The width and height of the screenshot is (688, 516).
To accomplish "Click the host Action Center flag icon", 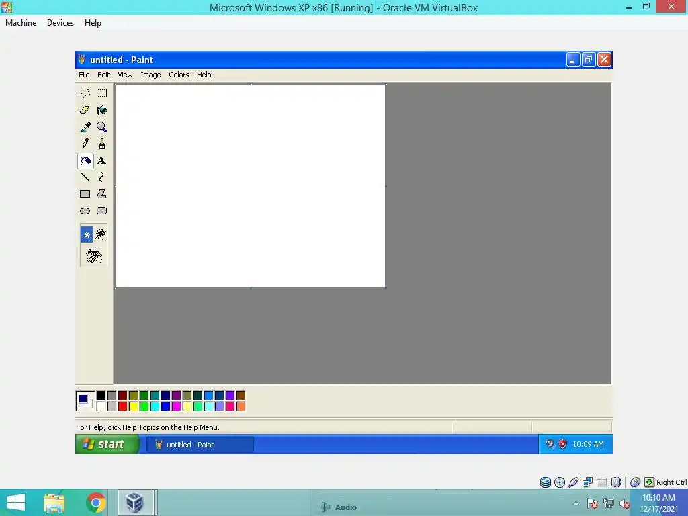I will tap(592, 503).
